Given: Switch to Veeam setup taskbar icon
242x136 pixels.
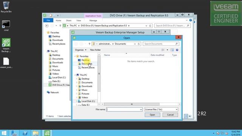Looking at the screenshot, I should click(47, 133).
